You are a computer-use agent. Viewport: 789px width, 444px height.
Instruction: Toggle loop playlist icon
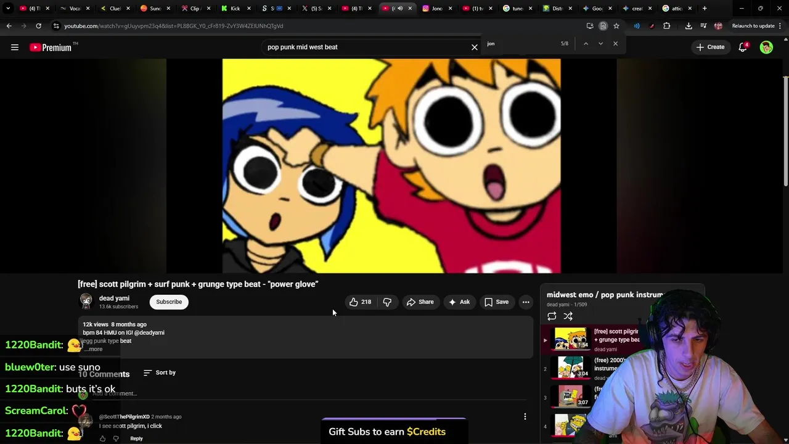[552, 316]
